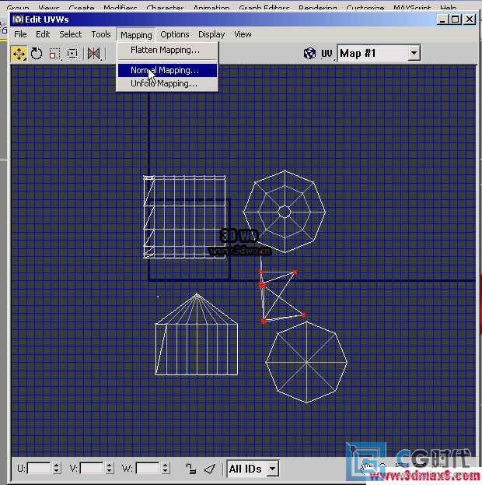Click the U value spinner arrows
The width and height of the screenshot is (482, 485).
pos(57,469)
